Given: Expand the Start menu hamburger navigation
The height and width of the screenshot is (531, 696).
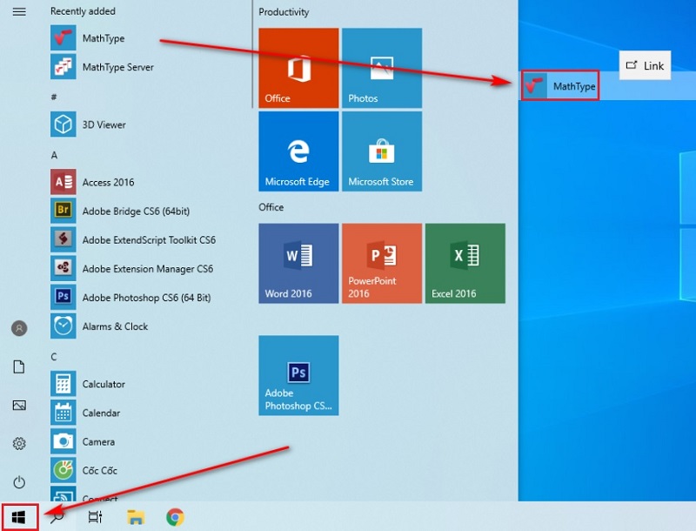Looking at the screenshot, I should (19, 12).
